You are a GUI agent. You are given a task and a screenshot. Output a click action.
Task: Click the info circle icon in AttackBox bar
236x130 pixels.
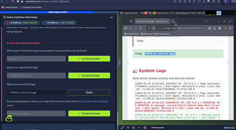(145, 128)
